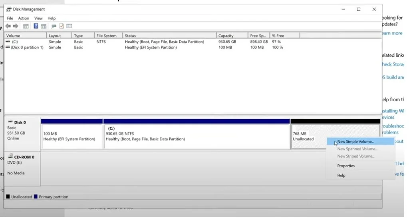Click the 'earn more' link in background Settings window
409x220 pixels.
click(392, 33)
